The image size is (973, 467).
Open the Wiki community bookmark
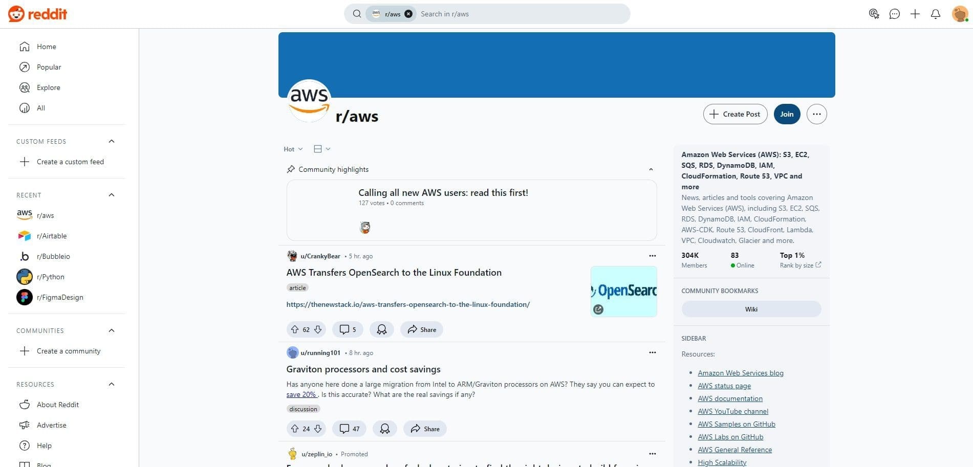coord(751,309)
